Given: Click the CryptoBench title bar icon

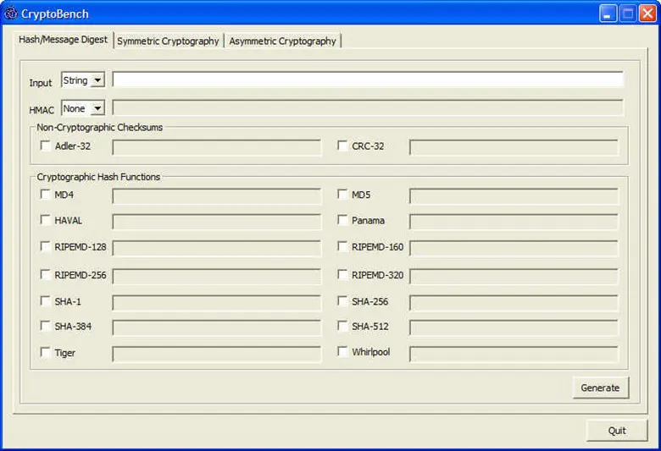Looking at the screenshot, I should 11,14.
